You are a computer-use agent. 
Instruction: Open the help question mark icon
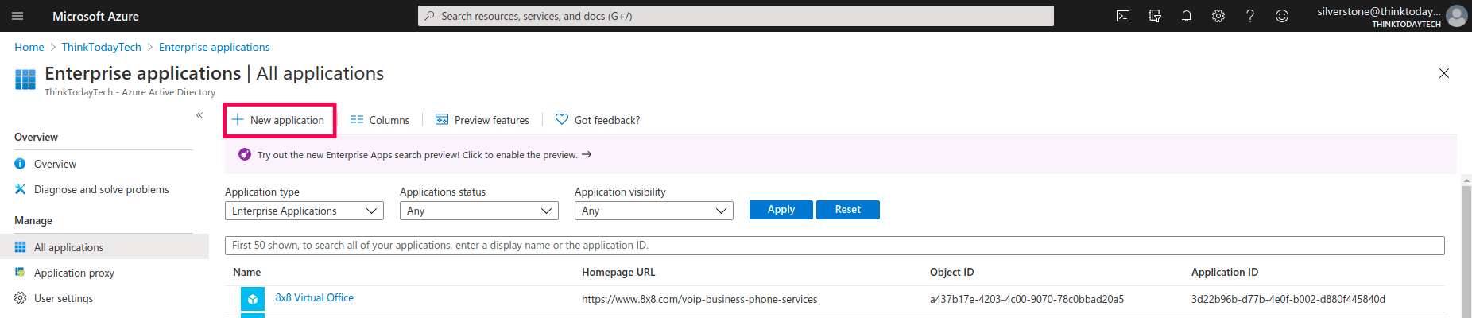click(1250, 16)
